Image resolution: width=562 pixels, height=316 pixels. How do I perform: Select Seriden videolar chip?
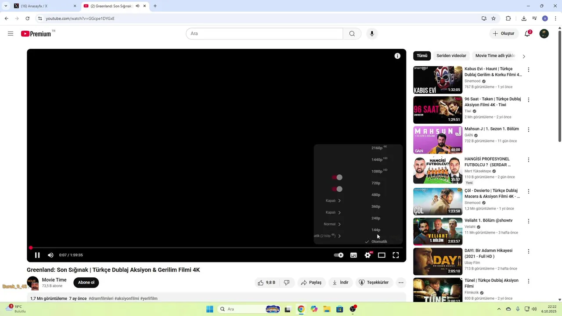pos(451,56)
